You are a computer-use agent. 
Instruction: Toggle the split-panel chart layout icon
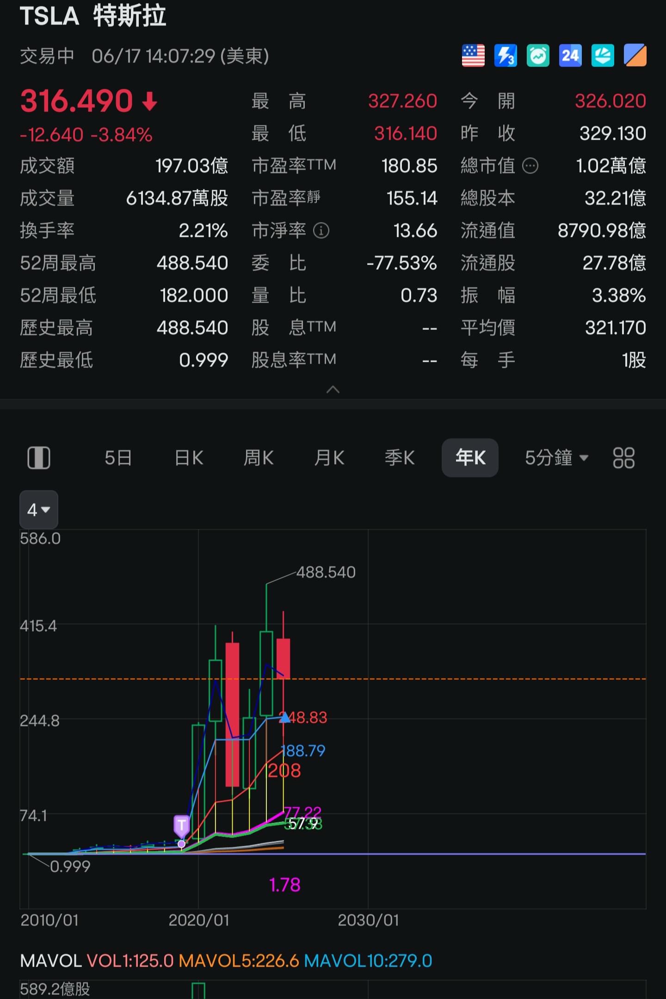pos(39,458)
